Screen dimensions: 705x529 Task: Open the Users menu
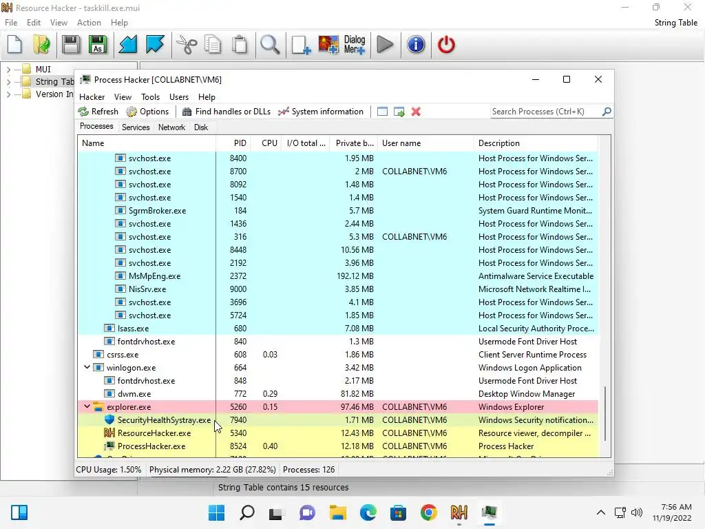[x=179, y=97]
